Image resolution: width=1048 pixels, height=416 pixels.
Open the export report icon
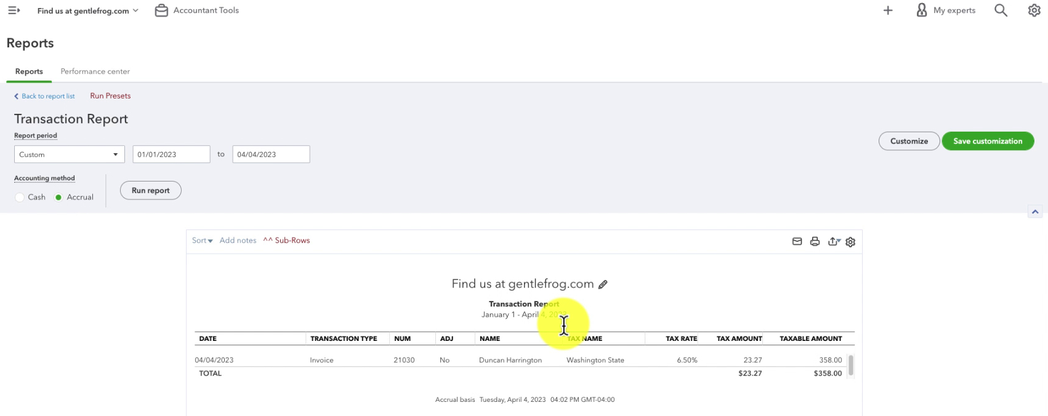click(834, 241)
